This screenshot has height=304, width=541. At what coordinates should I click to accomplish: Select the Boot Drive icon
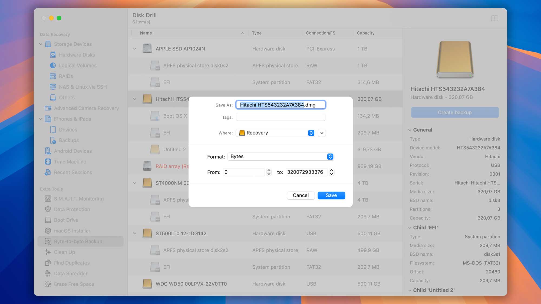48,220
